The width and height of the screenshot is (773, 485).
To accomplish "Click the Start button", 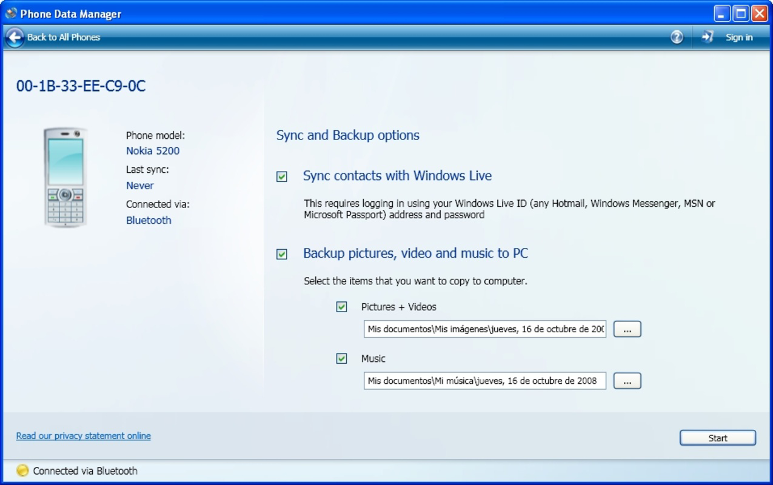I will point(718,438).
